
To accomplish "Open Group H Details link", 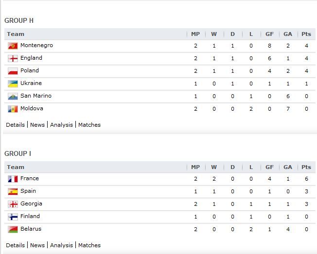I will click(16, 125).
